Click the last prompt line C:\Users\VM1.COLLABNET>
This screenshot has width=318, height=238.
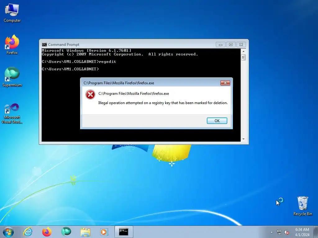[70, 69]
